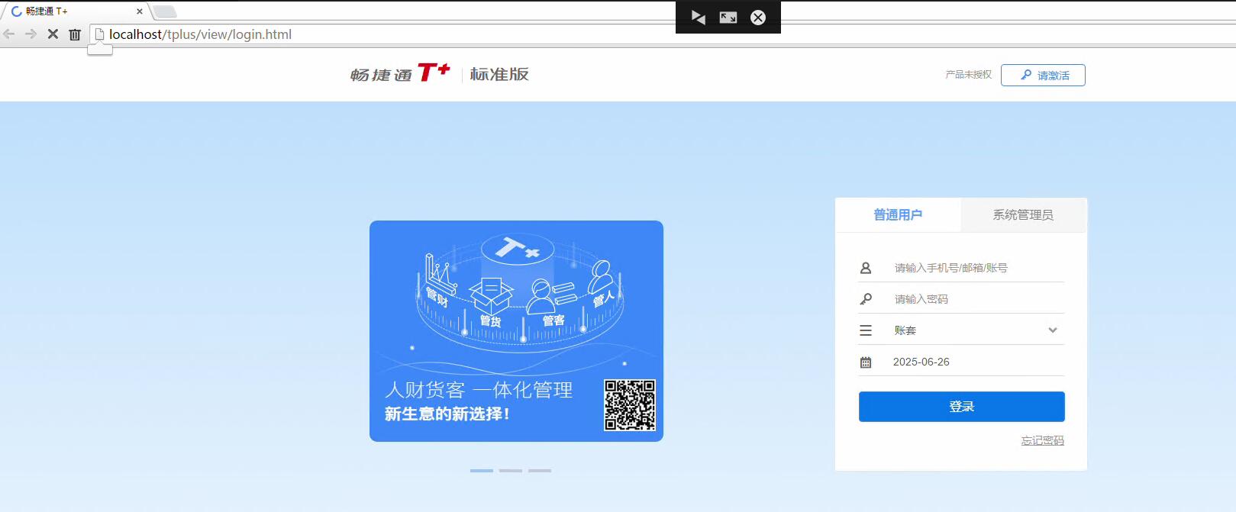Click the 管人 person icon on banner

pos(601,282)
